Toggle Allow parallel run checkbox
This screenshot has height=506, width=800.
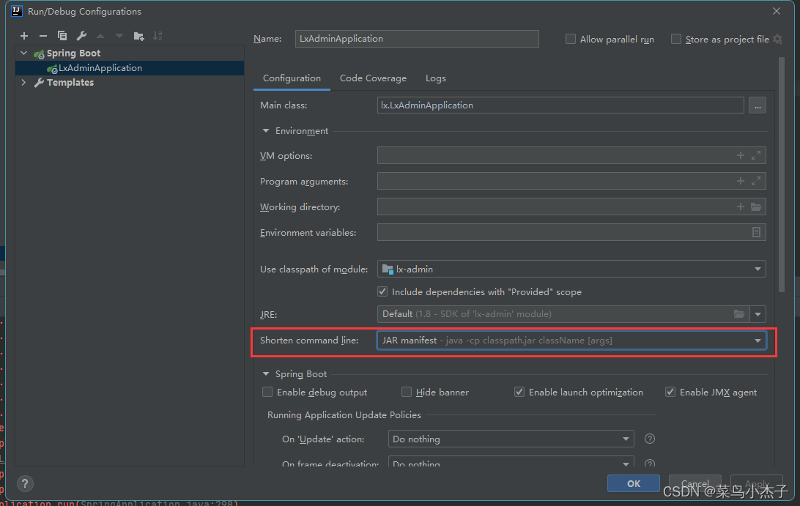point(571,40)
